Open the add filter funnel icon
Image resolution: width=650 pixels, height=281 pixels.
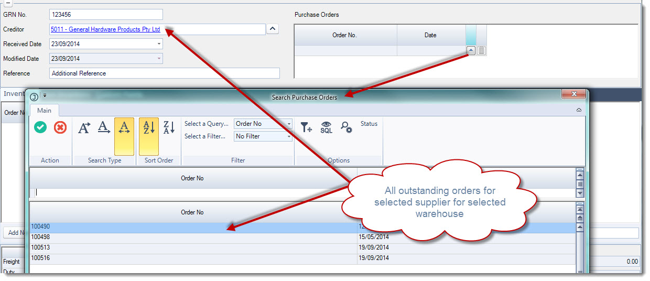coord(307,127)
